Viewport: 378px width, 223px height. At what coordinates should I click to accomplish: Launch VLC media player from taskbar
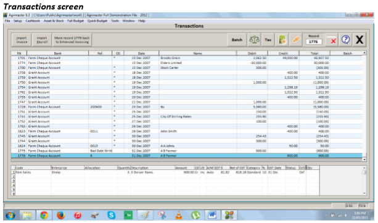pyautogui.click(x=179, y=215)
